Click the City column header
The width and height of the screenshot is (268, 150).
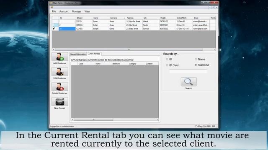click(x=151, y=18)
